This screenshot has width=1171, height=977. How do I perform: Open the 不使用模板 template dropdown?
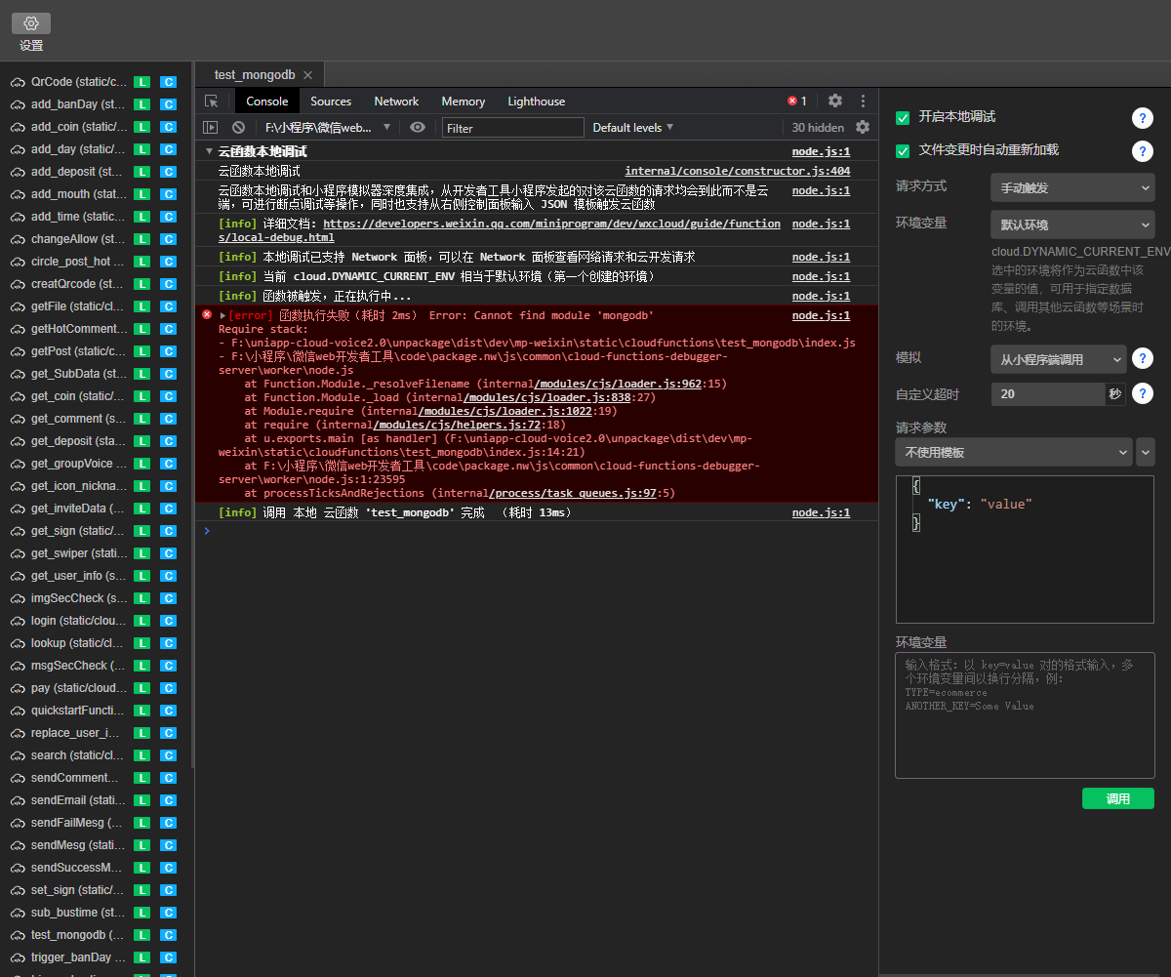(x=1014, y=452)
